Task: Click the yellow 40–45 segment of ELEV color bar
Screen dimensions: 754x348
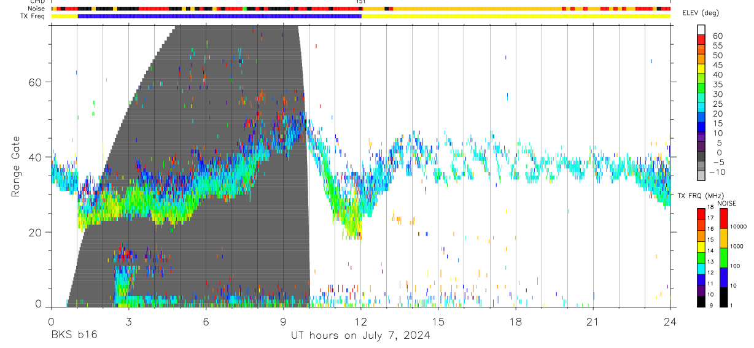Action: point(701,70)
